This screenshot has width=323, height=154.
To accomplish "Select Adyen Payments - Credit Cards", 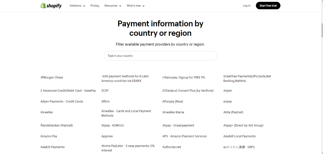I will (x=62, y=102).
